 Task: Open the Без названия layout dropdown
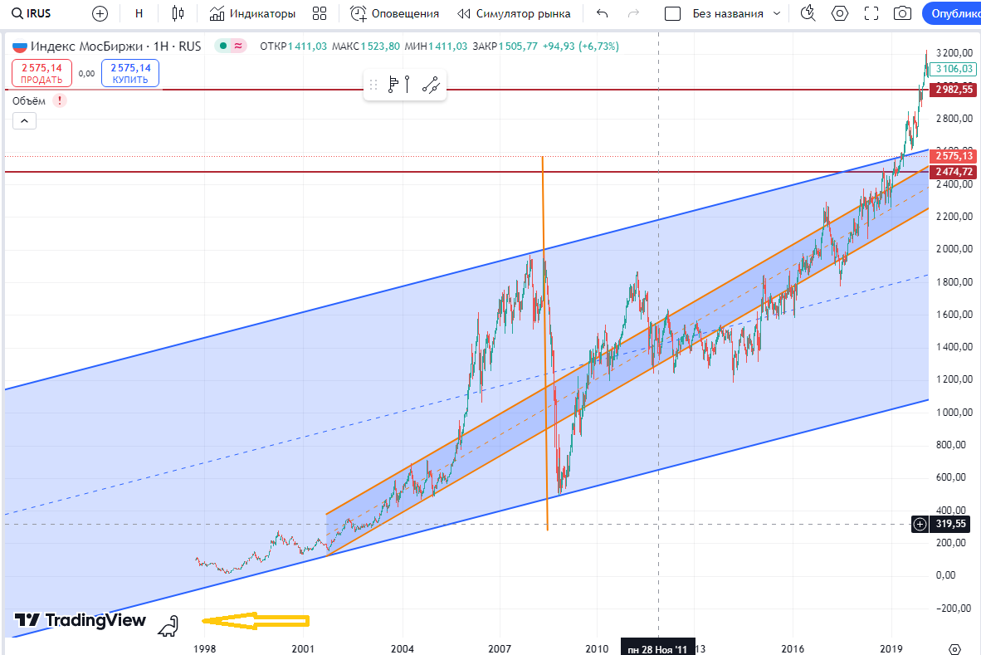point(736,13)
